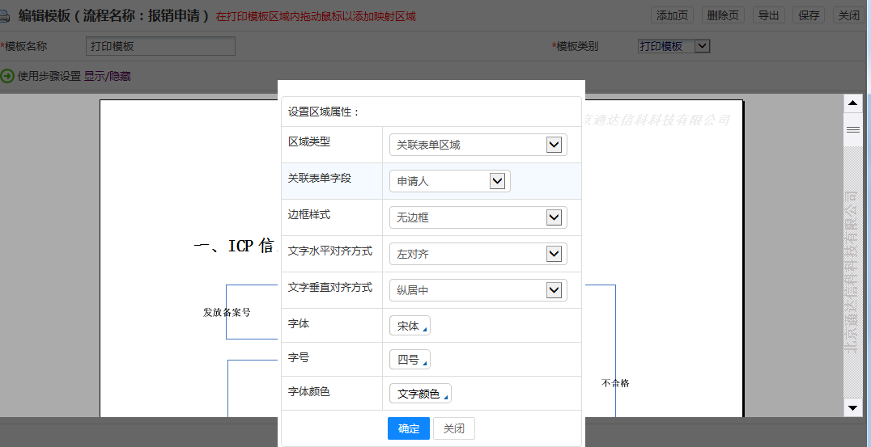Toggle the 显示/隐藏 link for step settings
The width and height of the screenshot is (871, 447).
[108, 76]
